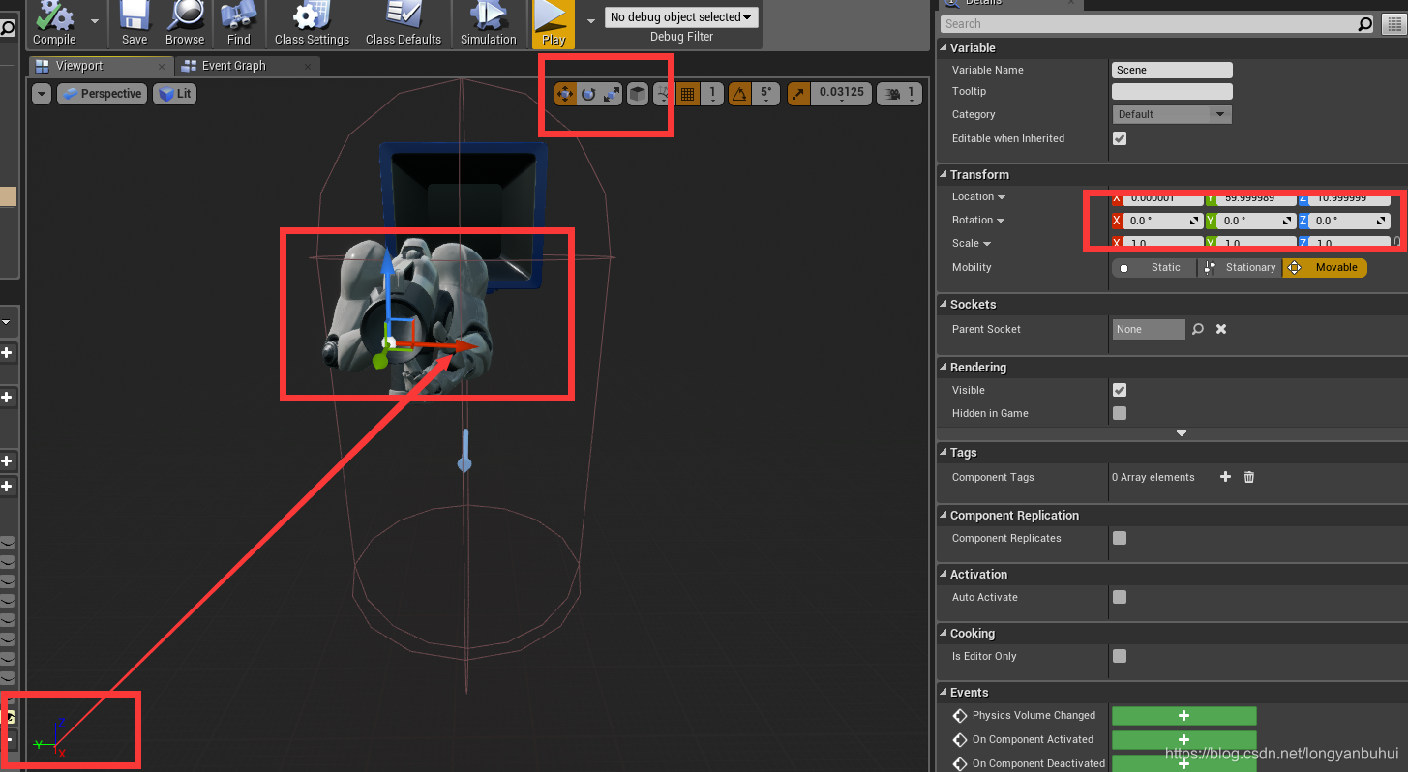The height and width of the screenshot is (772, 1408).
Task: Start Simulation from the toolbar
Action: click(x=488, y=23)
